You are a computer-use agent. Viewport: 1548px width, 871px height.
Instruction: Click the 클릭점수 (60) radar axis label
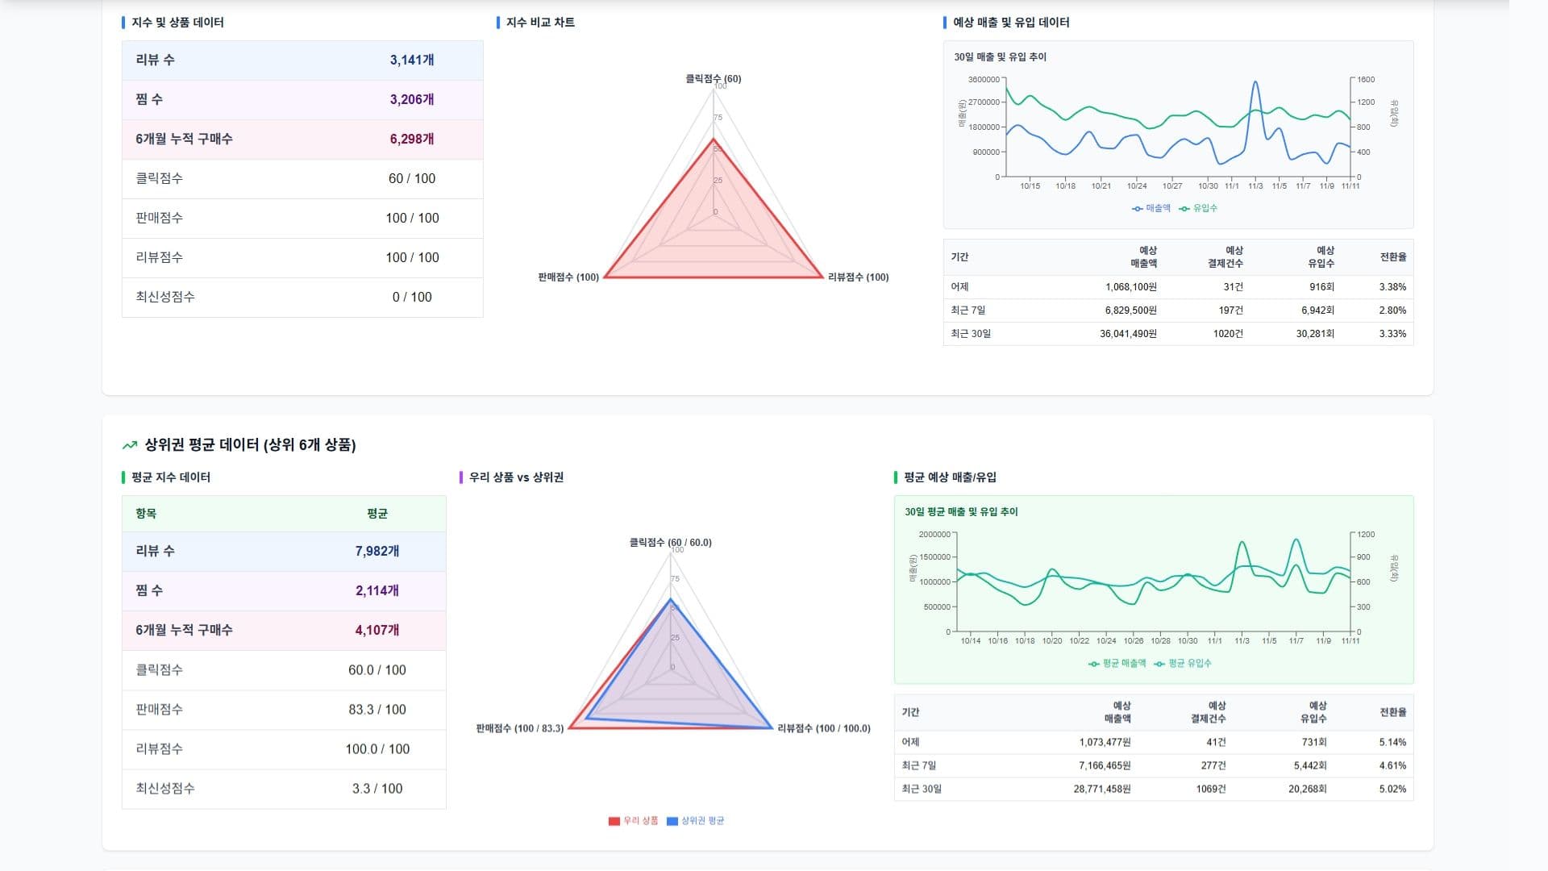click(713, 79)
